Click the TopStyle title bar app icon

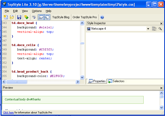[4, 4]
